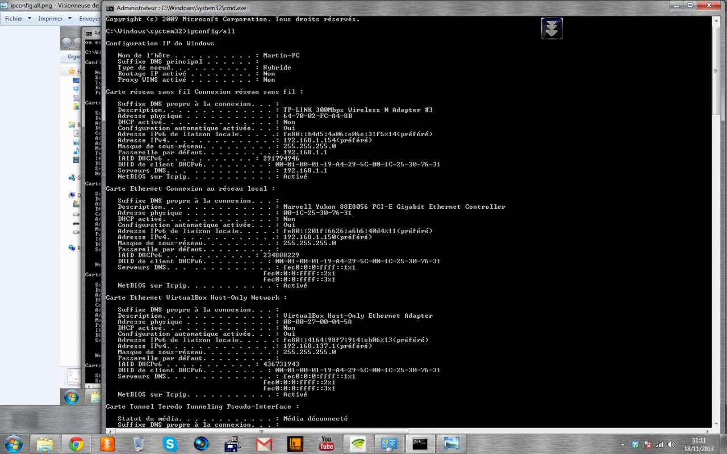The height and width of the screenshot is (454, 727).
Task: Click the Show Desktop strip beside the clock
Action: pyautogui.click(x=722, y=444)
